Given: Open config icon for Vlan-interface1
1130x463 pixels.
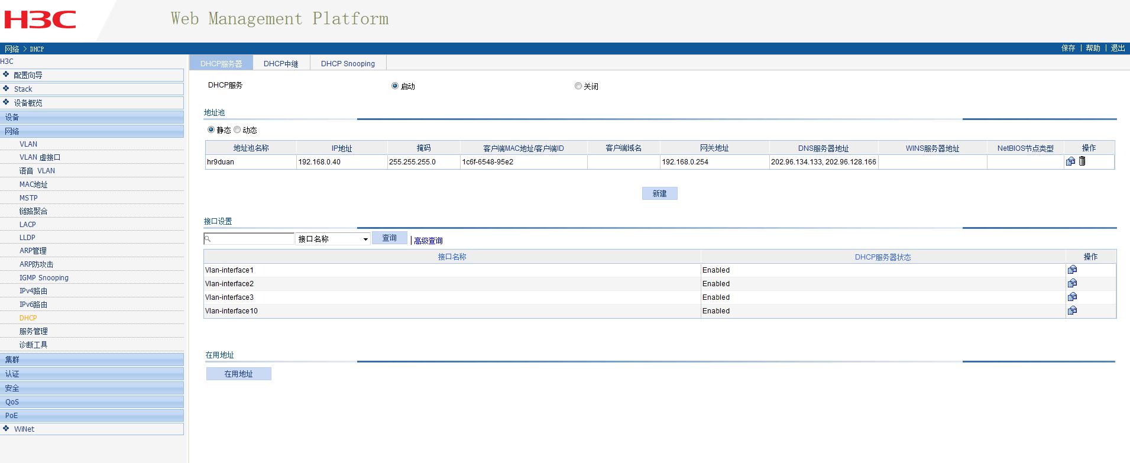Looking at the screenshot, I should pyautogui.click(x=1072, y=270).
